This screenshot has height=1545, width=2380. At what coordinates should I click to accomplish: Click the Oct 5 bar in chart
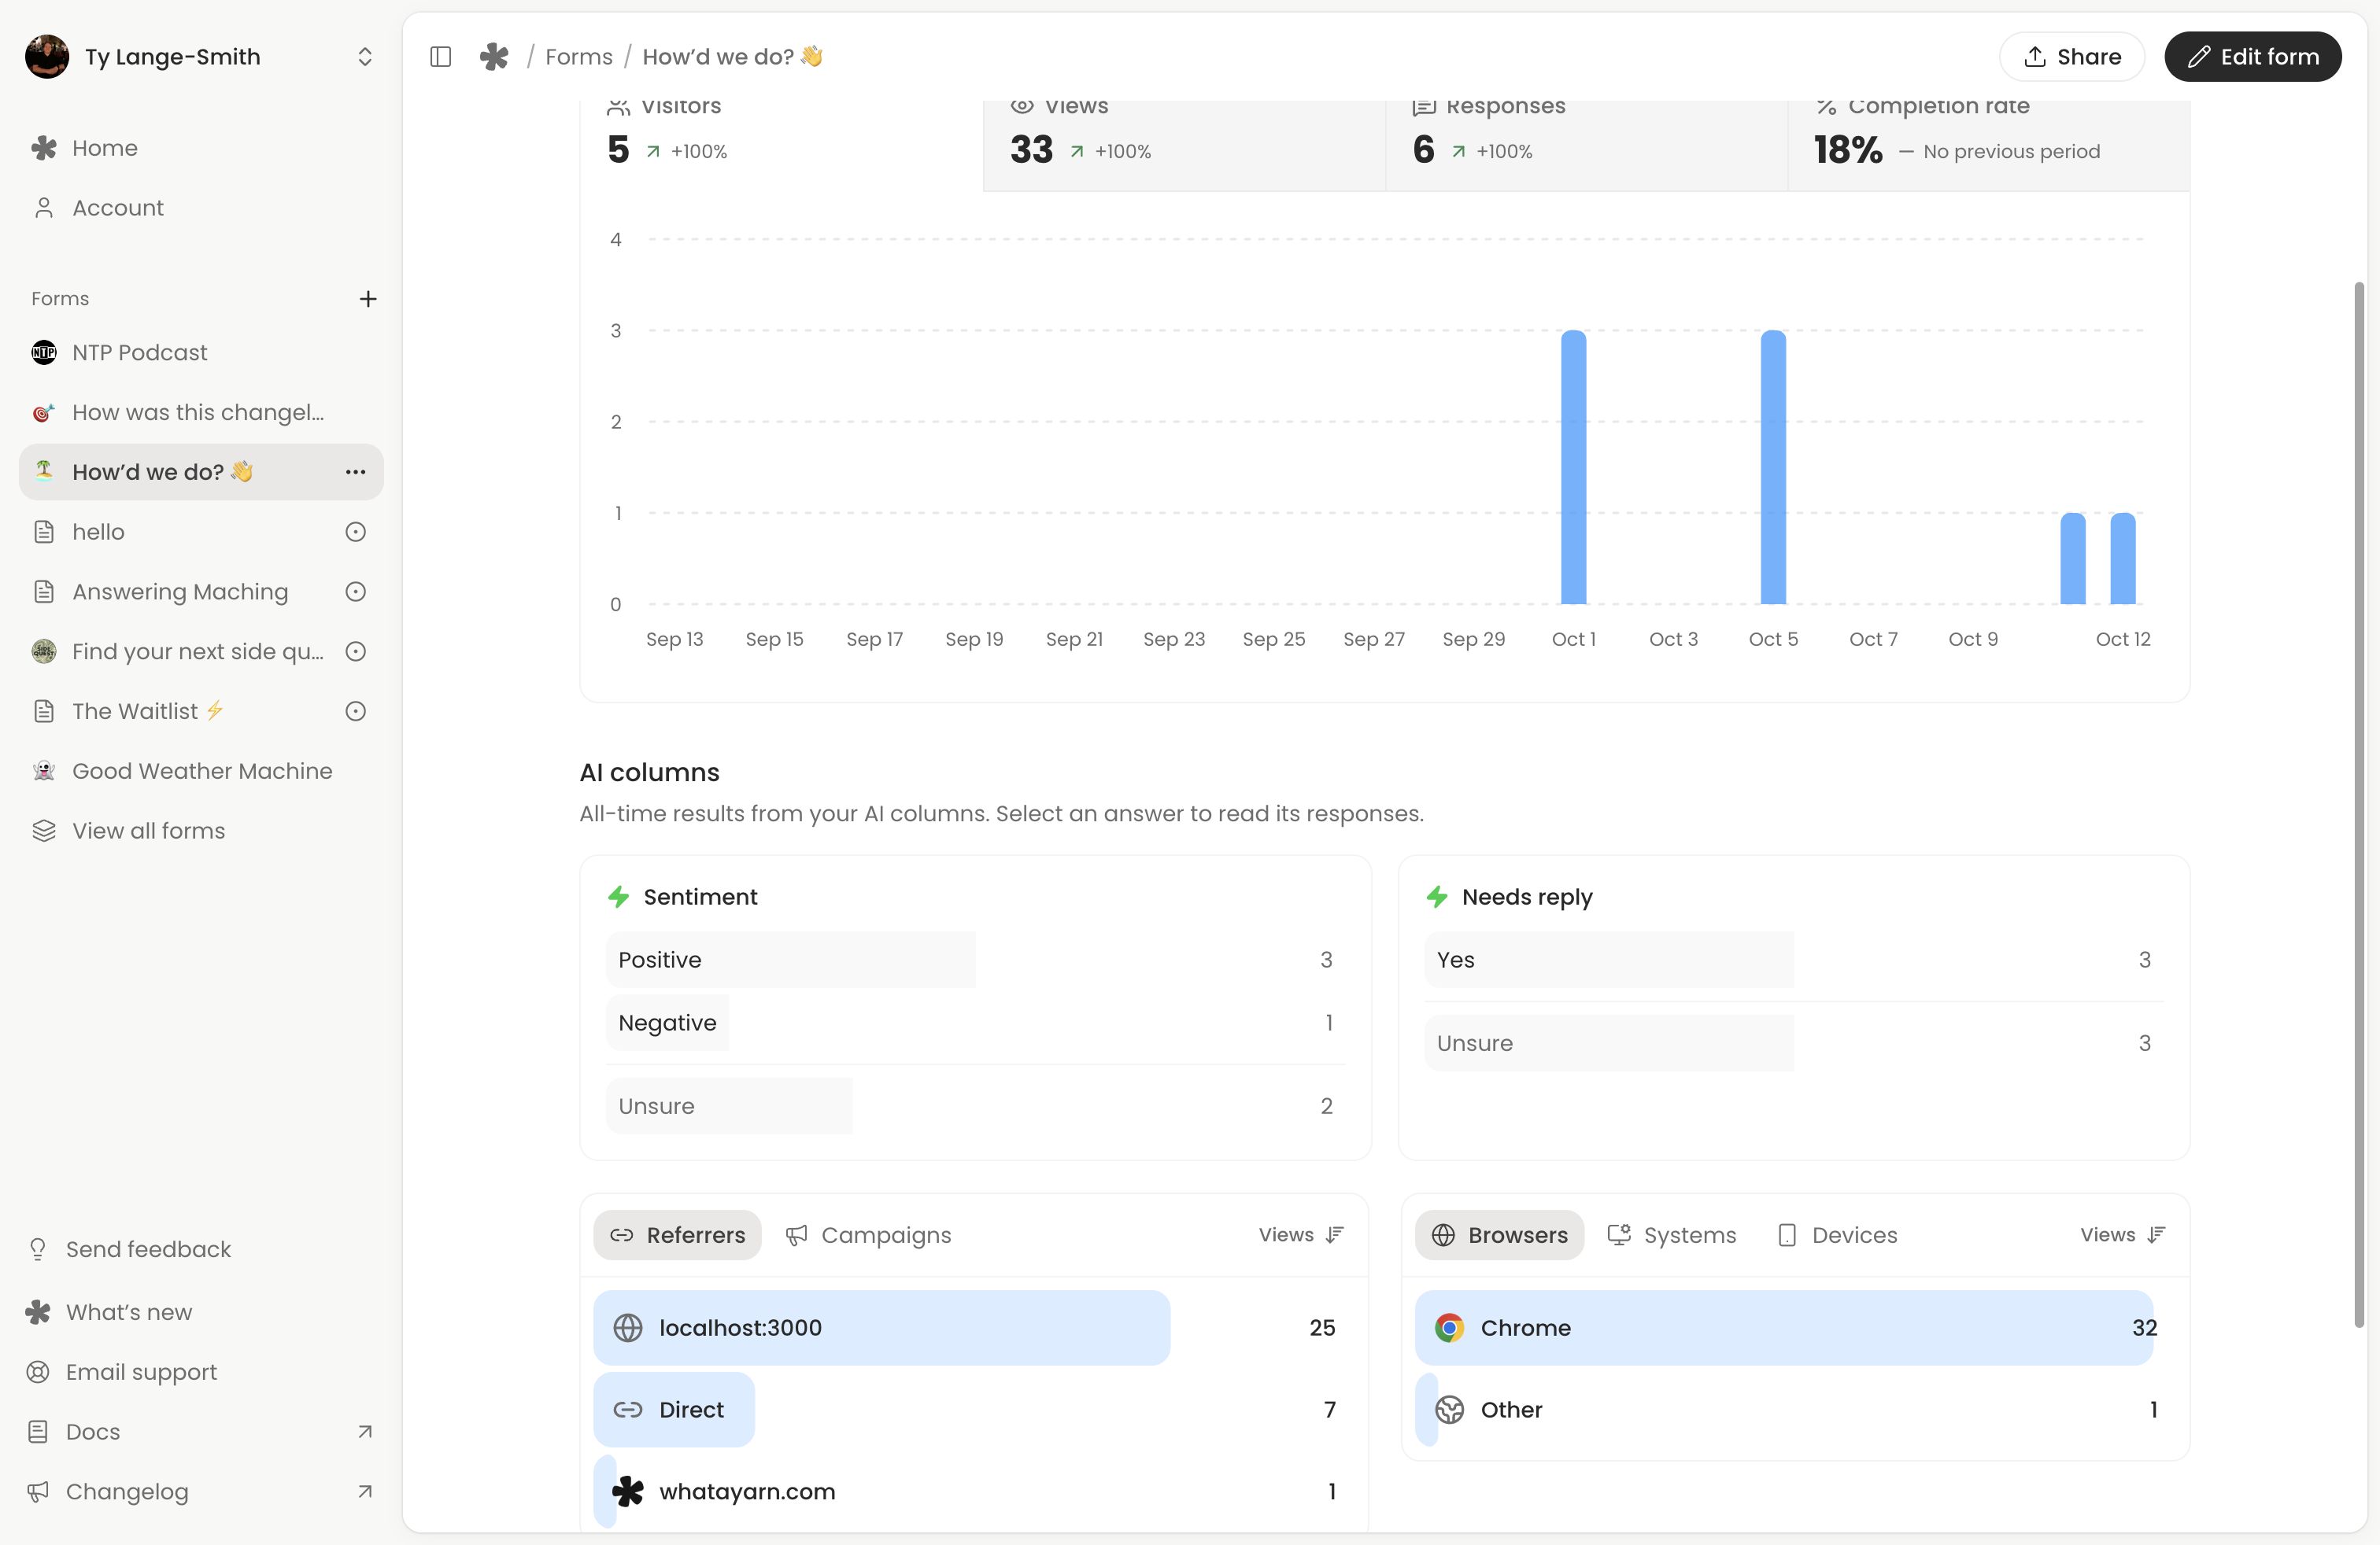coord(1773,466)
